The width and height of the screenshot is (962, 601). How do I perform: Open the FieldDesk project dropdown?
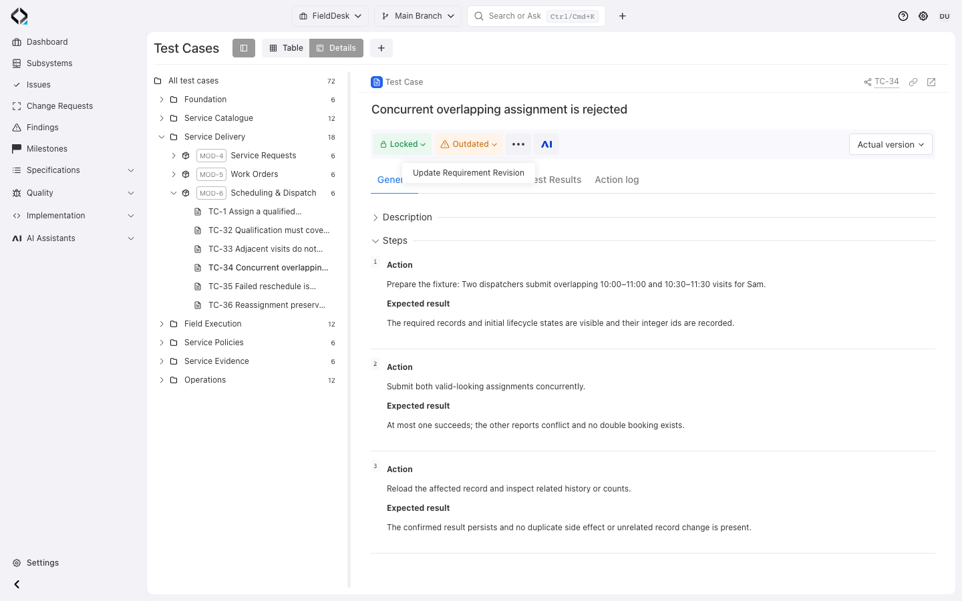pos(330,16)
